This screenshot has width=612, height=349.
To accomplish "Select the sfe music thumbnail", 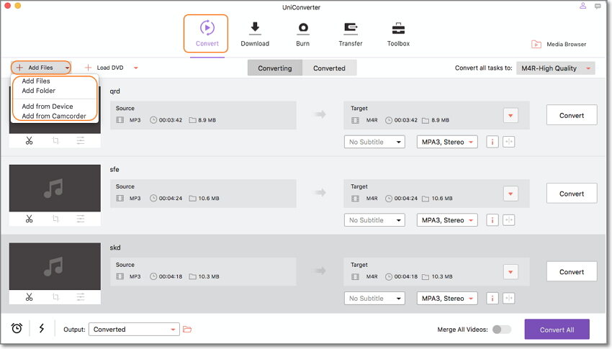I will pos(55,188).
